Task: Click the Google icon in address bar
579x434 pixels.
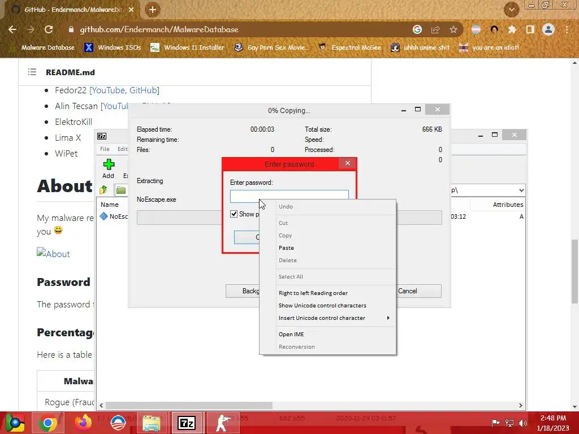Action: click(x=417, y=29)
